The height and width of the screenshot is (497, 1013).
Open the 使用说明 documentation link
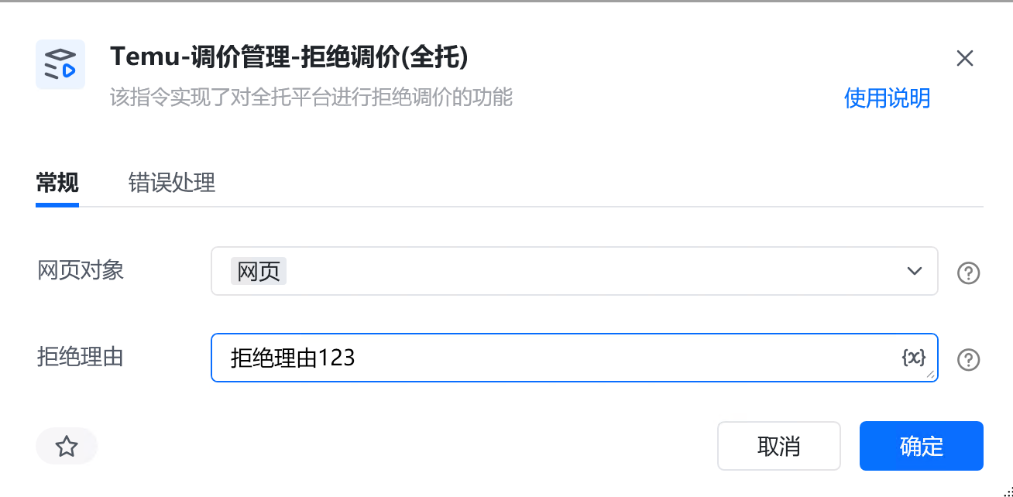click(x=887, y=98)
